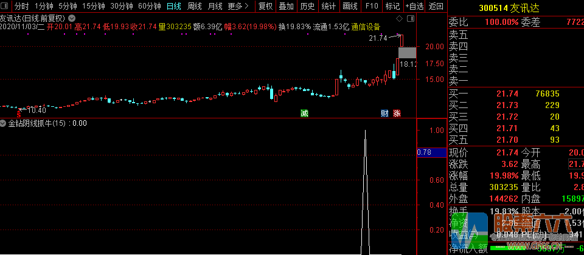This screenshot has width=584, height=255.
Task: Click the 返回 back button
Action: tap(436, 6)
